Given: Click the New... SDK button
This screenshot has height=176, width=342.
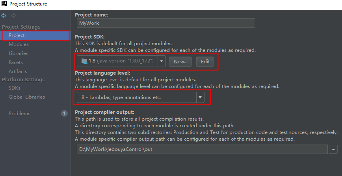Looking at the screenshot, I should point(180,61).
